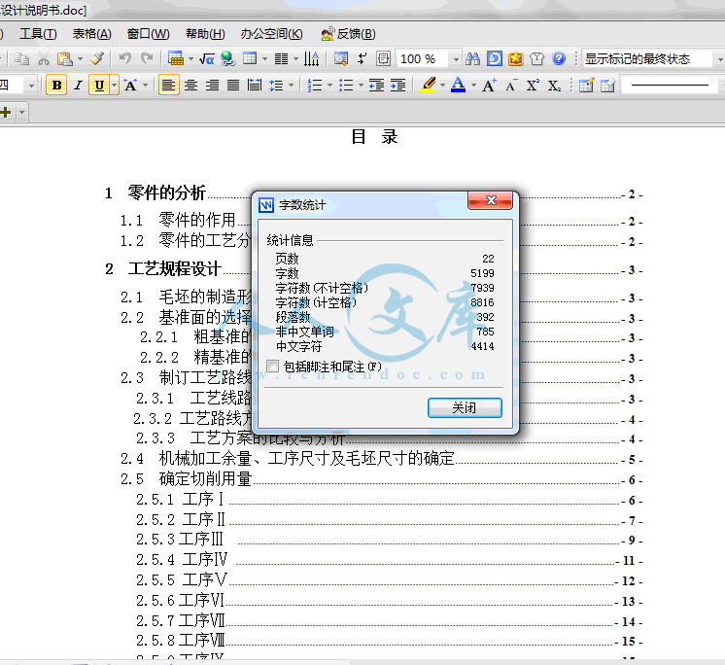Click the shirt skin-change icon

pos(536,58)
